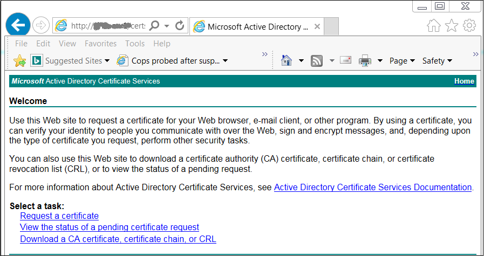
Task: Open the View menu
Action: pos(67,44)
